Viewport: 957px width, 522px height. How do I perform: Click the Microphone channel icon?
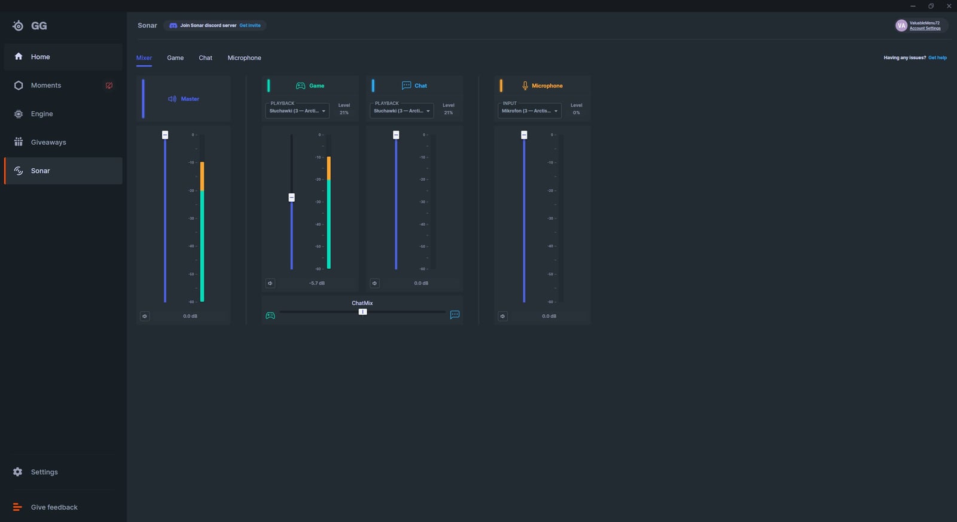pos(525,86)
